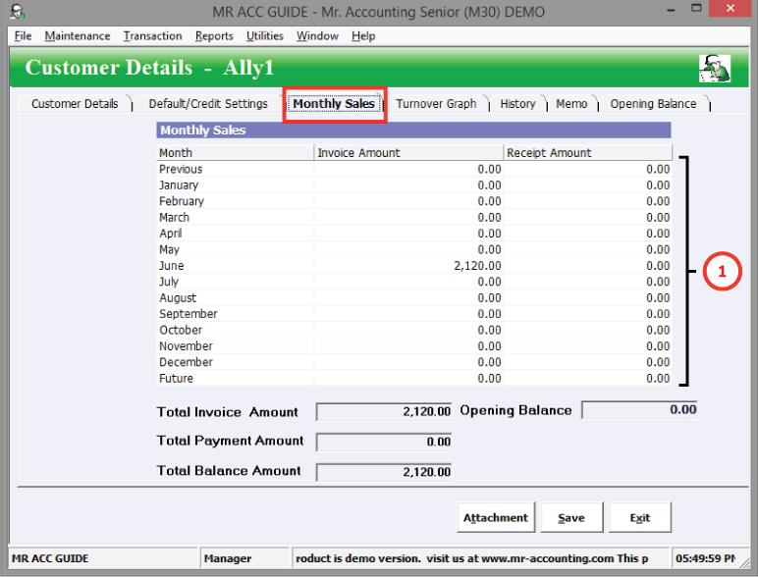Select the May row
This screenshot has height=577, width=758.
tap(413, 249)
